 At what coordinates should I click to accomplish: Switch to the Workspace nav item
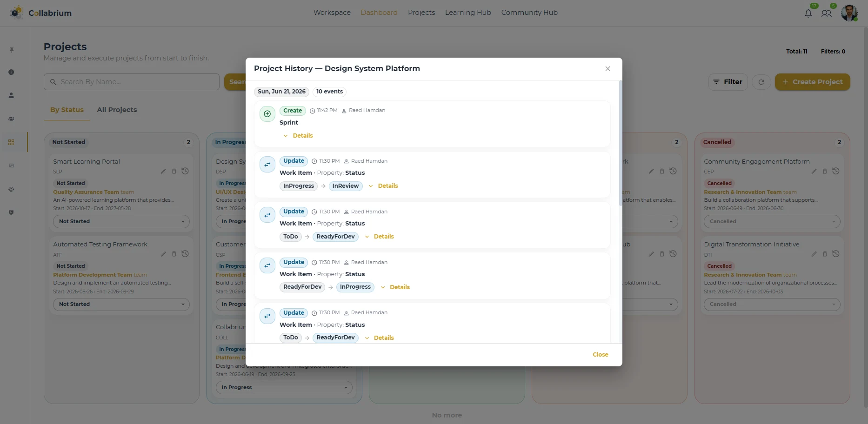332,13
